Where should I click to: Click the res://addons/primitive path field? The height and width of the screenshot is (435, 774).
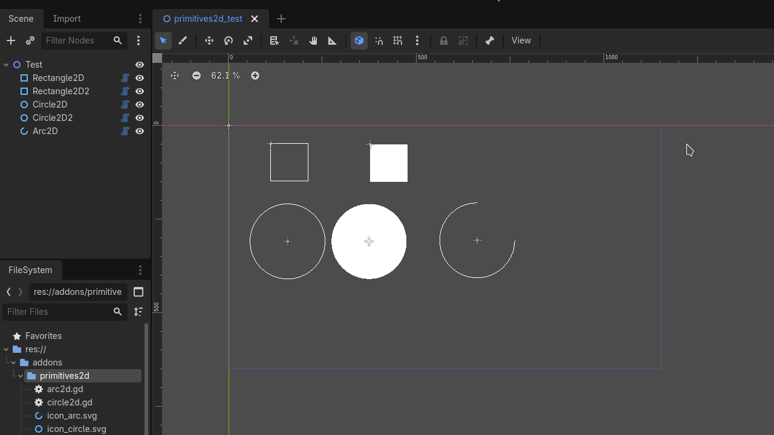click(x=78, y=292)
